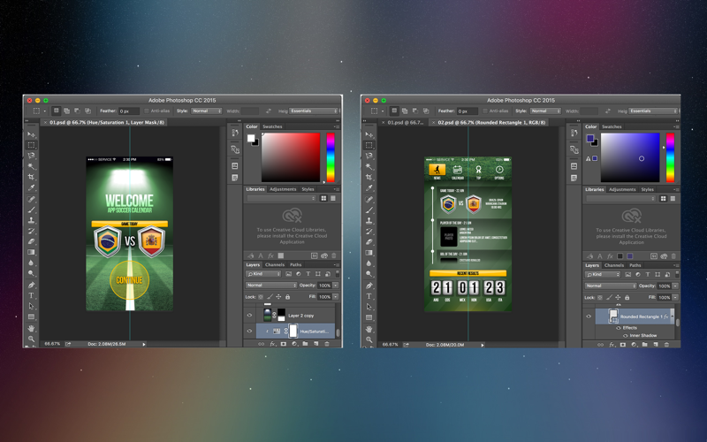Select the Clone Stamp tool in the left window
The height and width of the screenshot is (442, 707).
(31, 220)
